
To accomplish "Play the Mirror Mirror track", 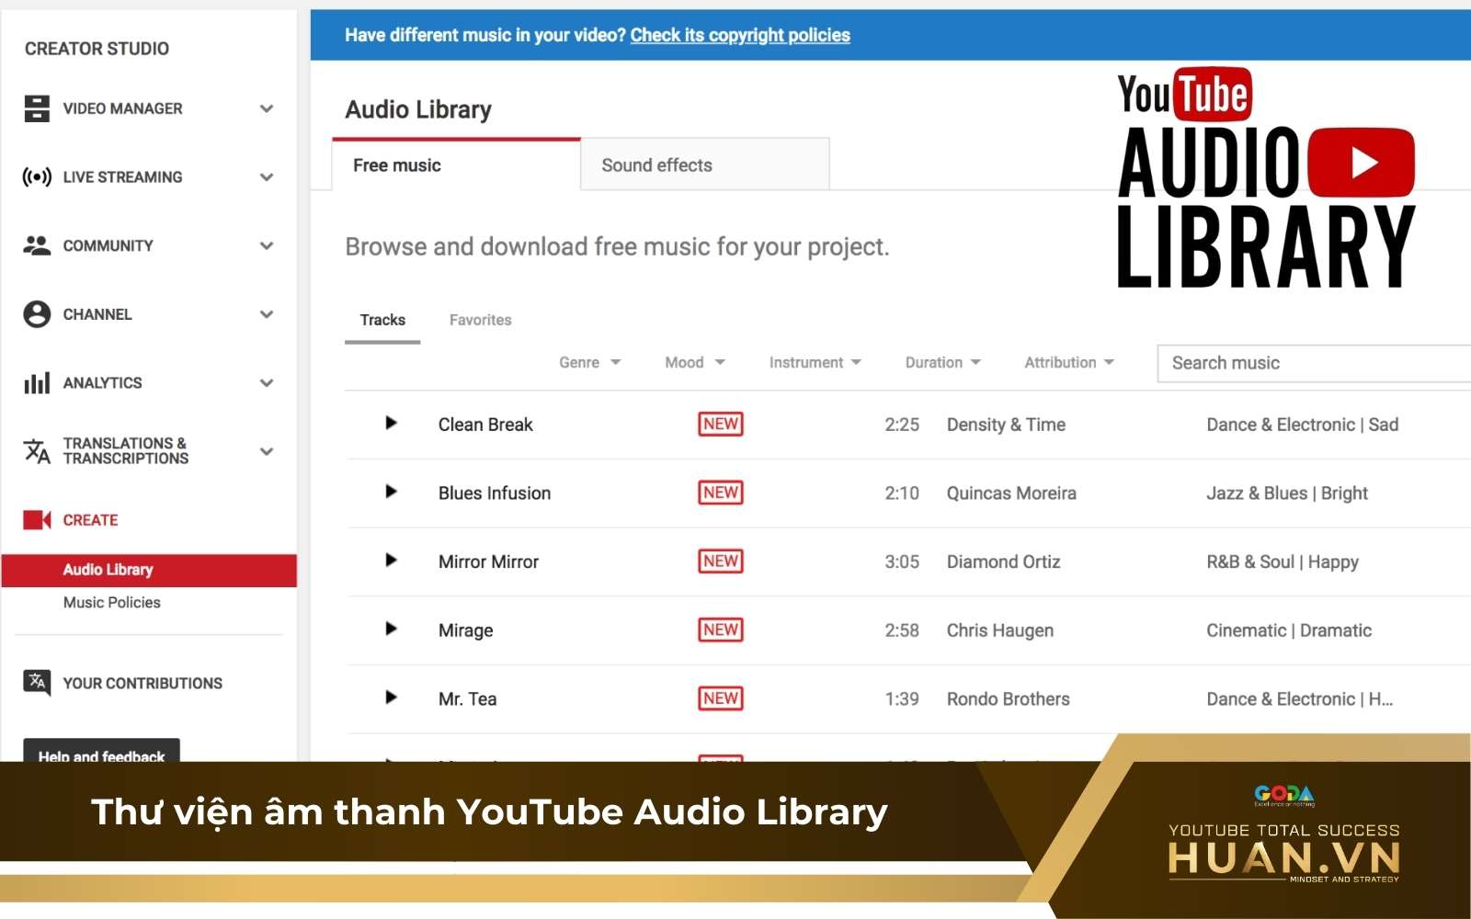I will [391, 560].
